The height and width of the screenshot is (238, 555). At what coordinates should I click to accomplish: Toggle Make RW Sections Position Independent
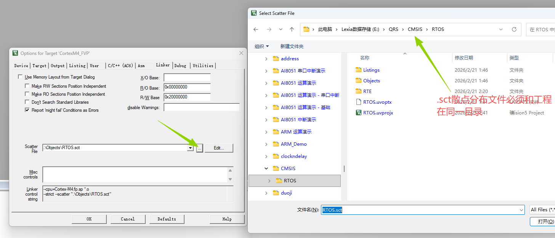pos(27,86)
